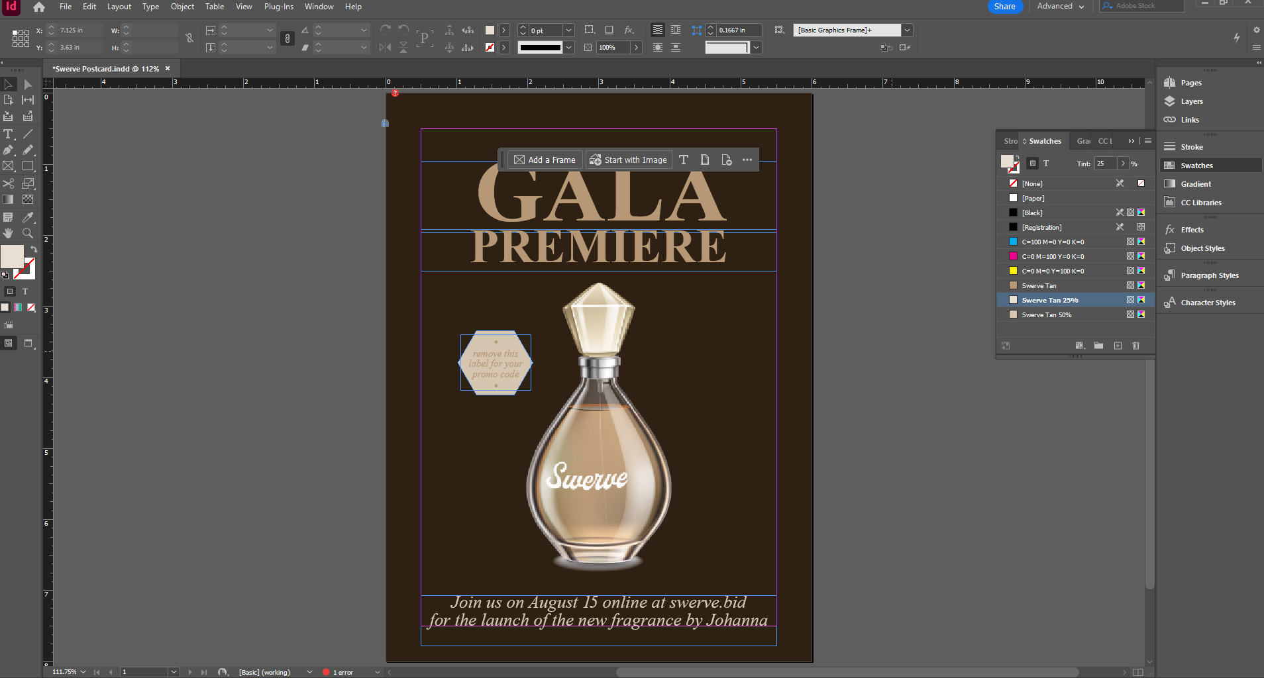Open the Advanced workspace dropdown
The height and width of the screenshot is (678, 1264).
pos(1060,7)
